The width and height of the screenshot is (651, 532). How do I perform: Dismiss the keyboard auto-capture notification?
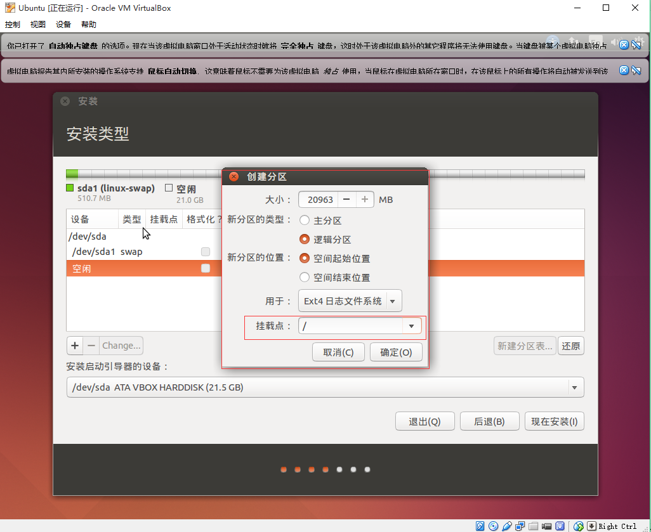point(624,45)
